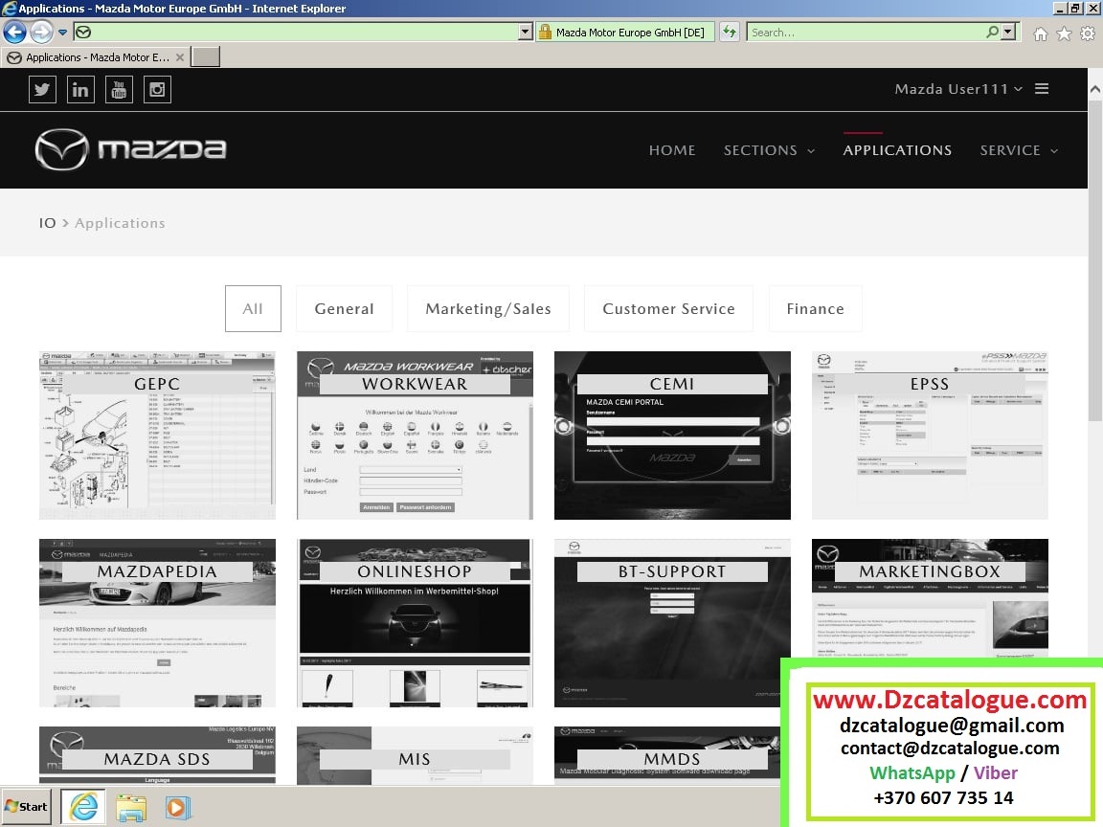Click the page scroll up arrow
This screenshot has height=827, width=1103.
click(1095, 90)
